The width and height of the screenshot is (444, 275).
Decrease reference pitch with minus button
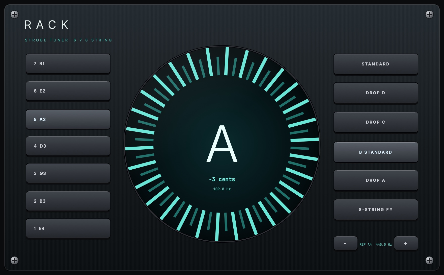[x=345, y=243]
